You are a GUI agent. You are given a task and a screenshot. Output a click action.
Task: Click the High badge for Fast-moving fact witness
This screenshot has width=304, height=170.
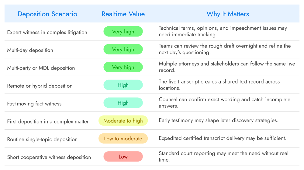coord(123,103)
